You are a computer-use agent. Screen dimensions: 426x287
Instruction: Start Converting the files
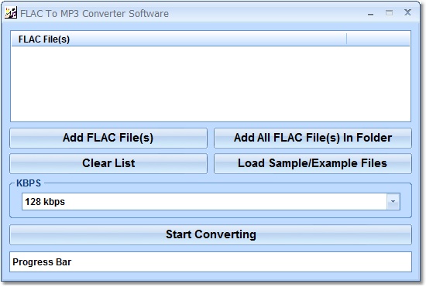point(211,234)
